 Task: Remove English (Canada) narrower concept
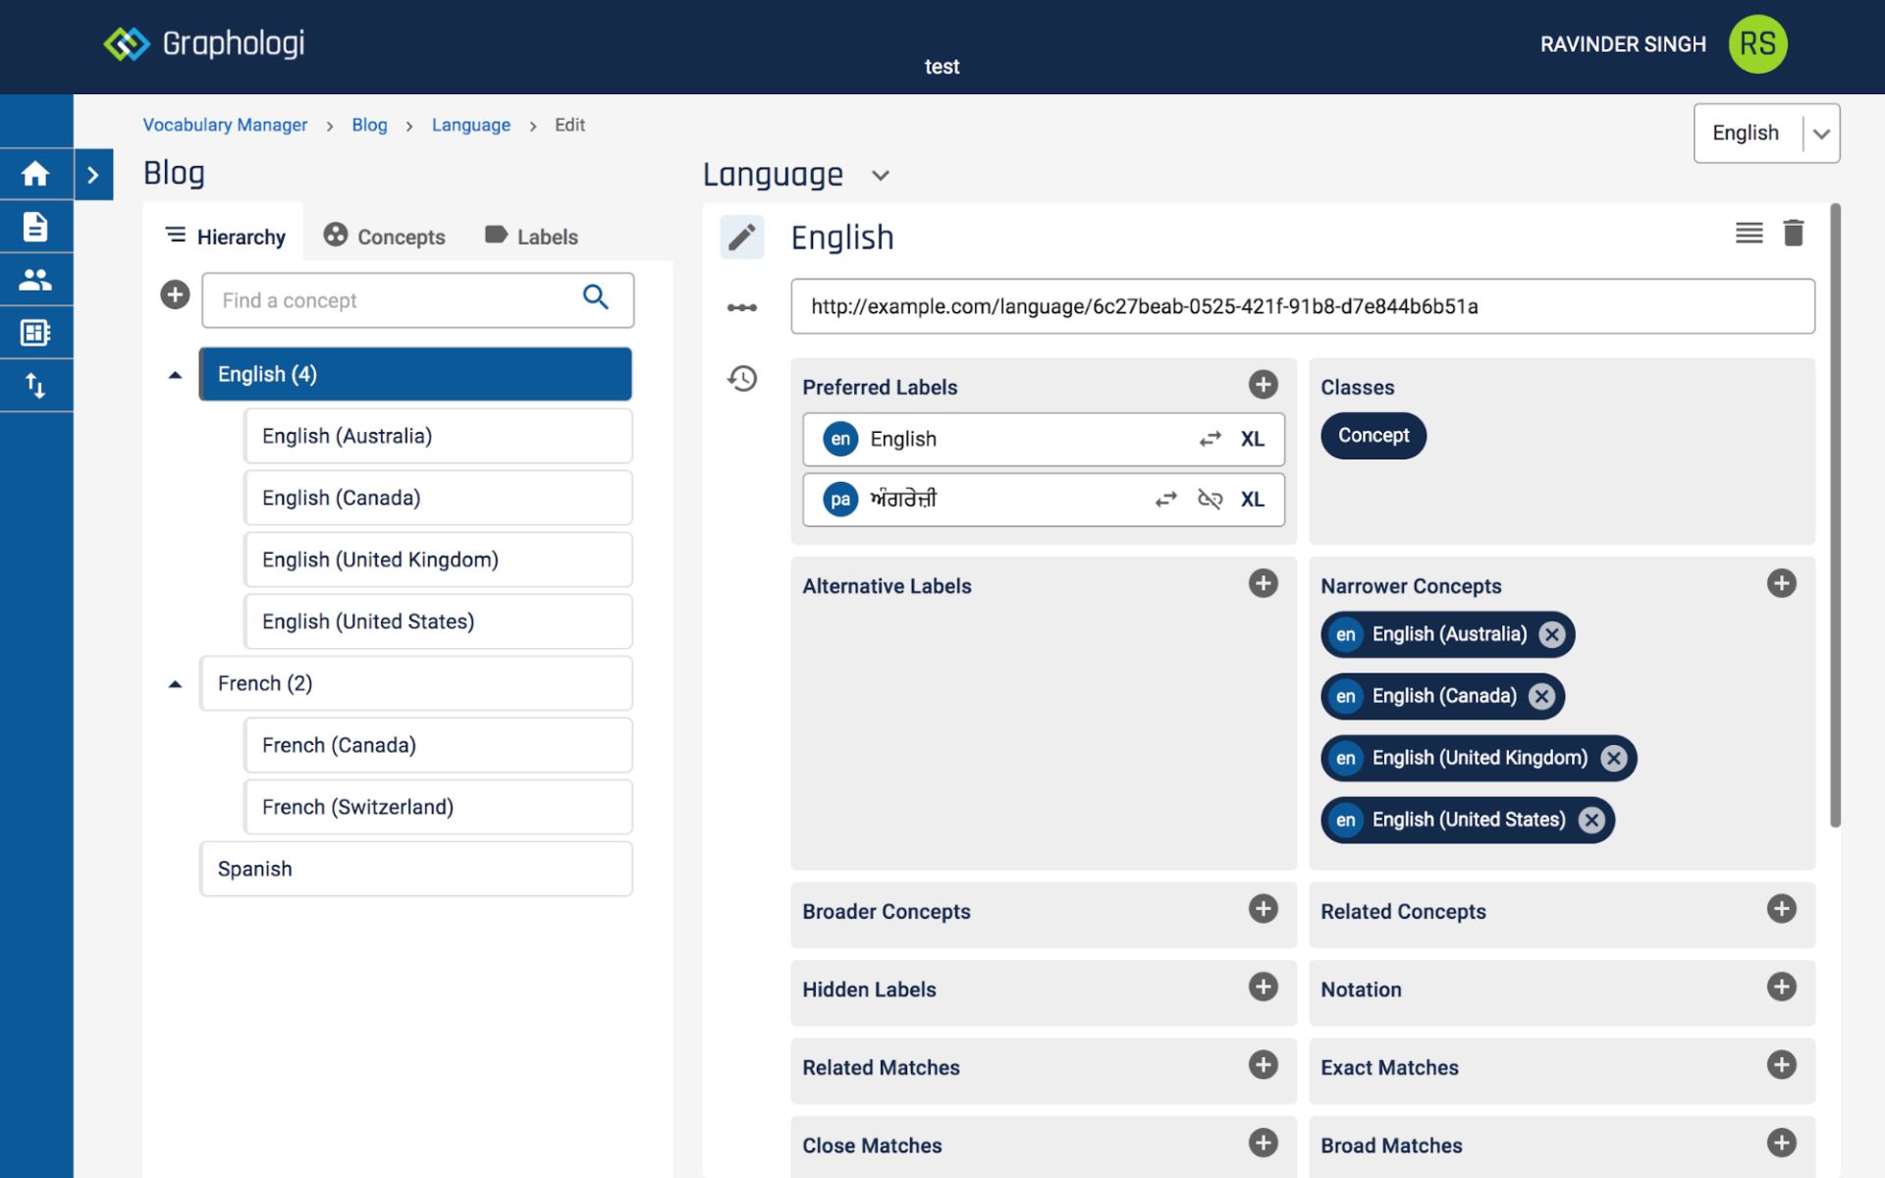(1541, 696)
